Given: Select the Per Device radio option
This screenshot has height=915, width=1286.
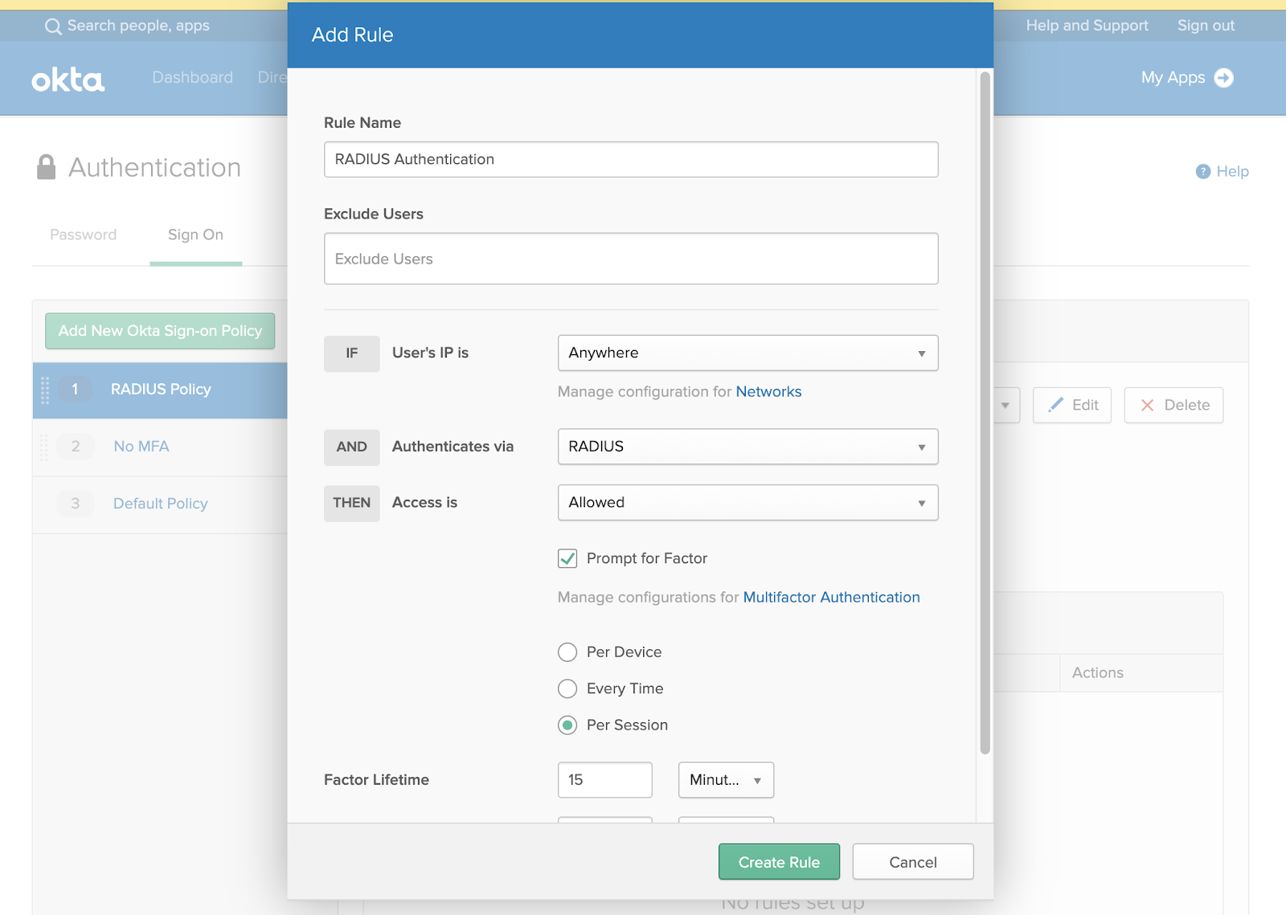Looking at the screenshot, I should coord(567,652).
